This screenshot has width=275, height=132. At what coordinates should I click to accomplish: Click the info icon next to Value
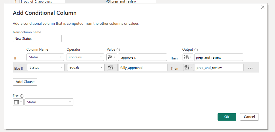pos(118,49)
